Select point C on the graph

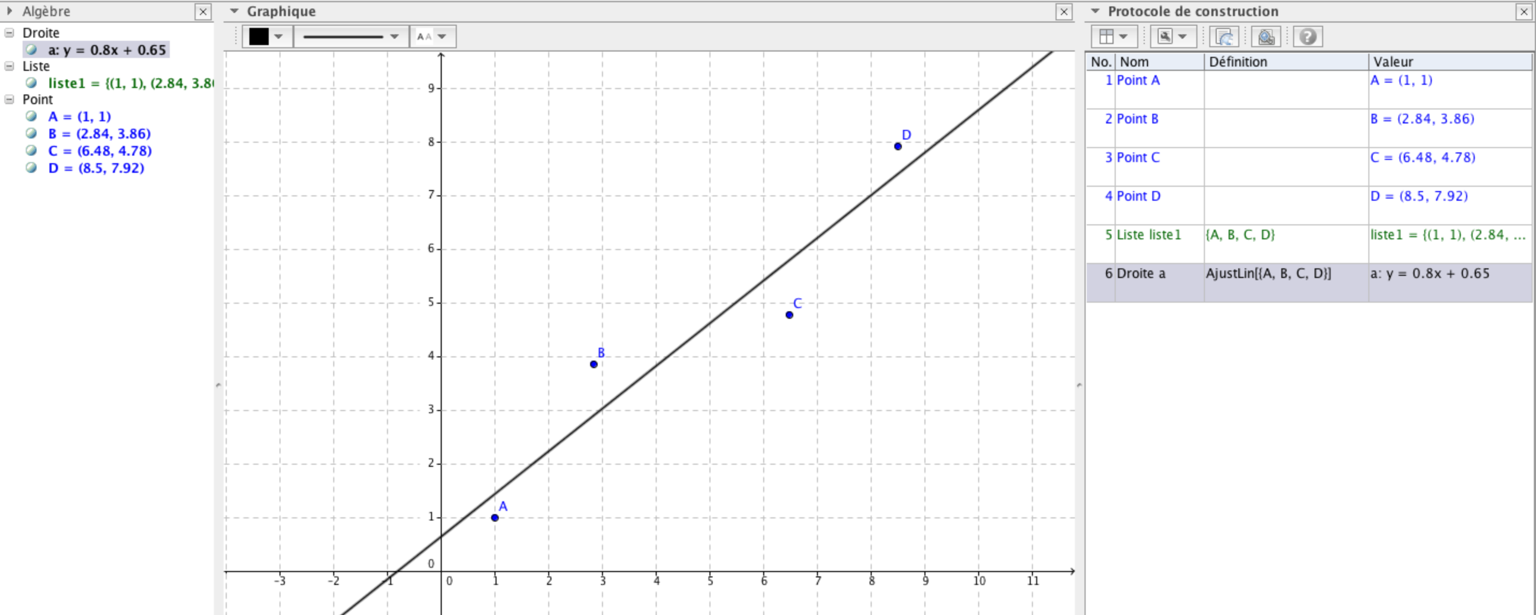coord(789,314)
